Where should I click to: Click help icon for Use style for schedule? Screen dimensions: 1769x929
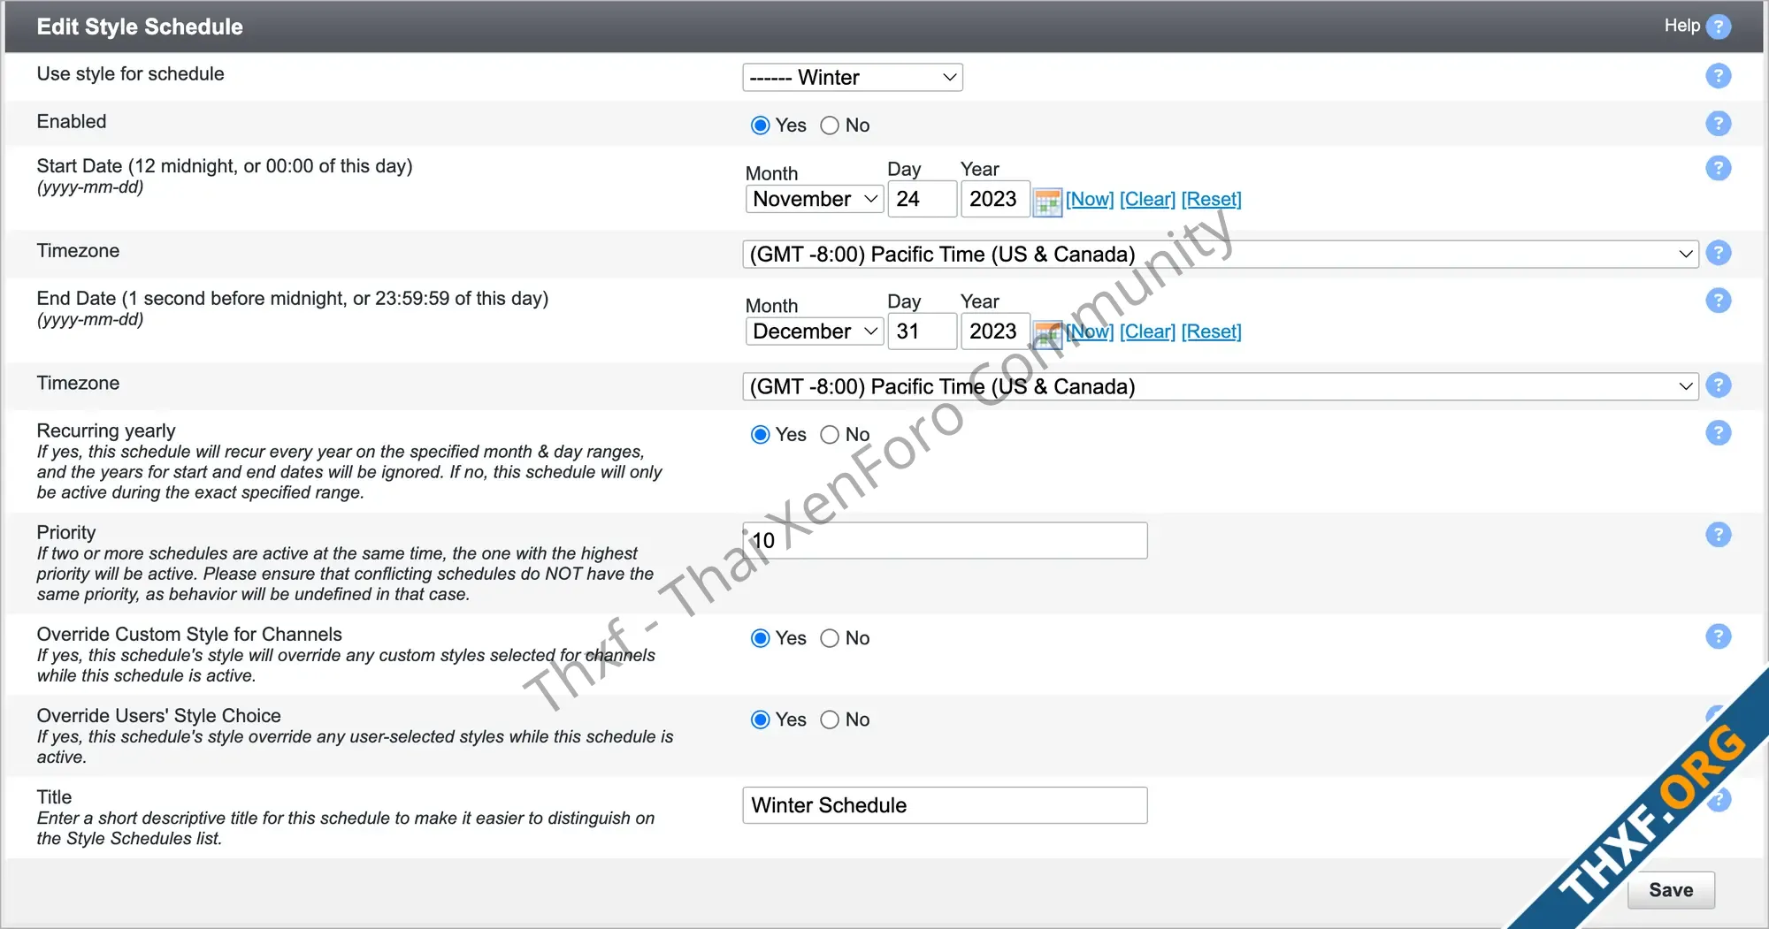pos(1718,76)
